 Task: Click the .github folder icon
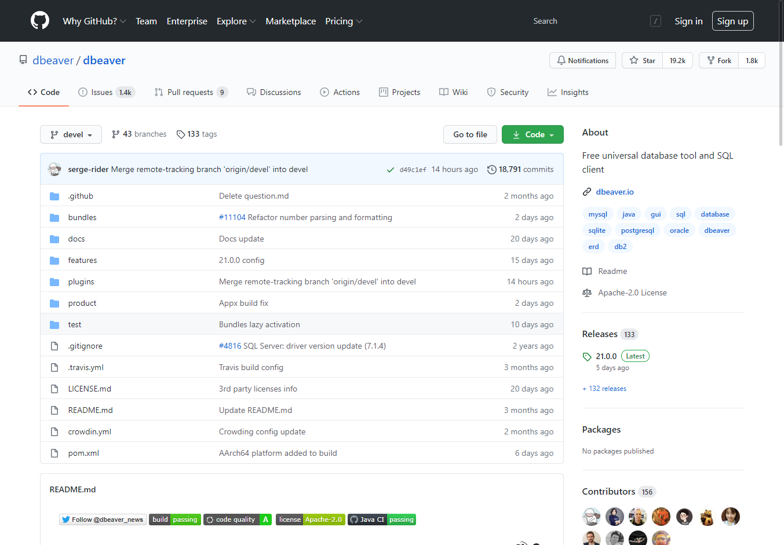[x=54, y=196]
